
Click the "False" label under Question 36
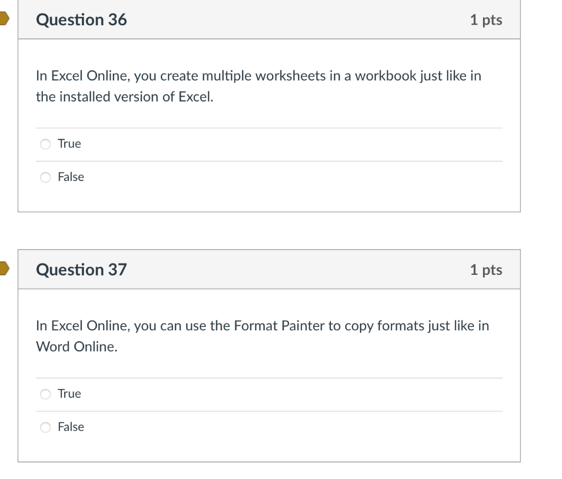[x=71, y=177]
